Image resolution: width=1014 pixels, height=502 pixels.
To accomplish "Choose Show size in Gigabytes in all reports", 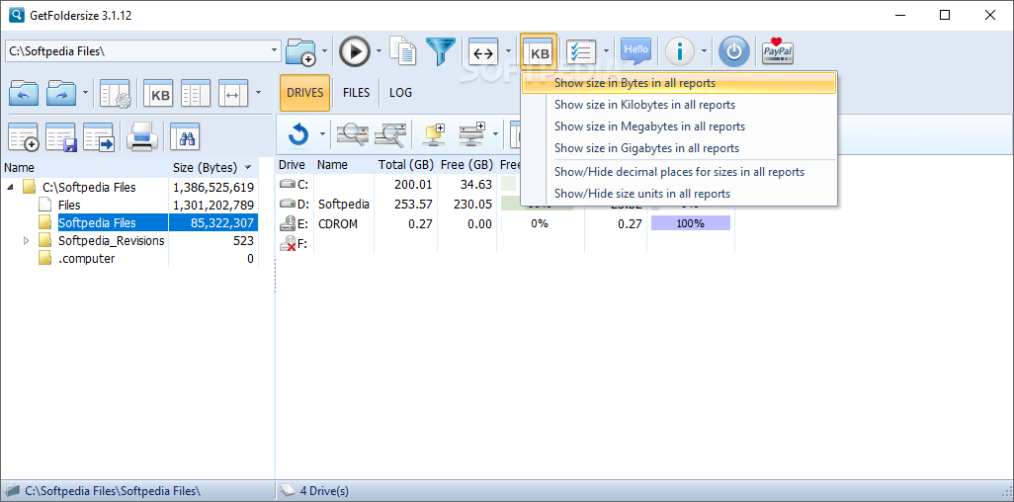I will coord(678,148).
